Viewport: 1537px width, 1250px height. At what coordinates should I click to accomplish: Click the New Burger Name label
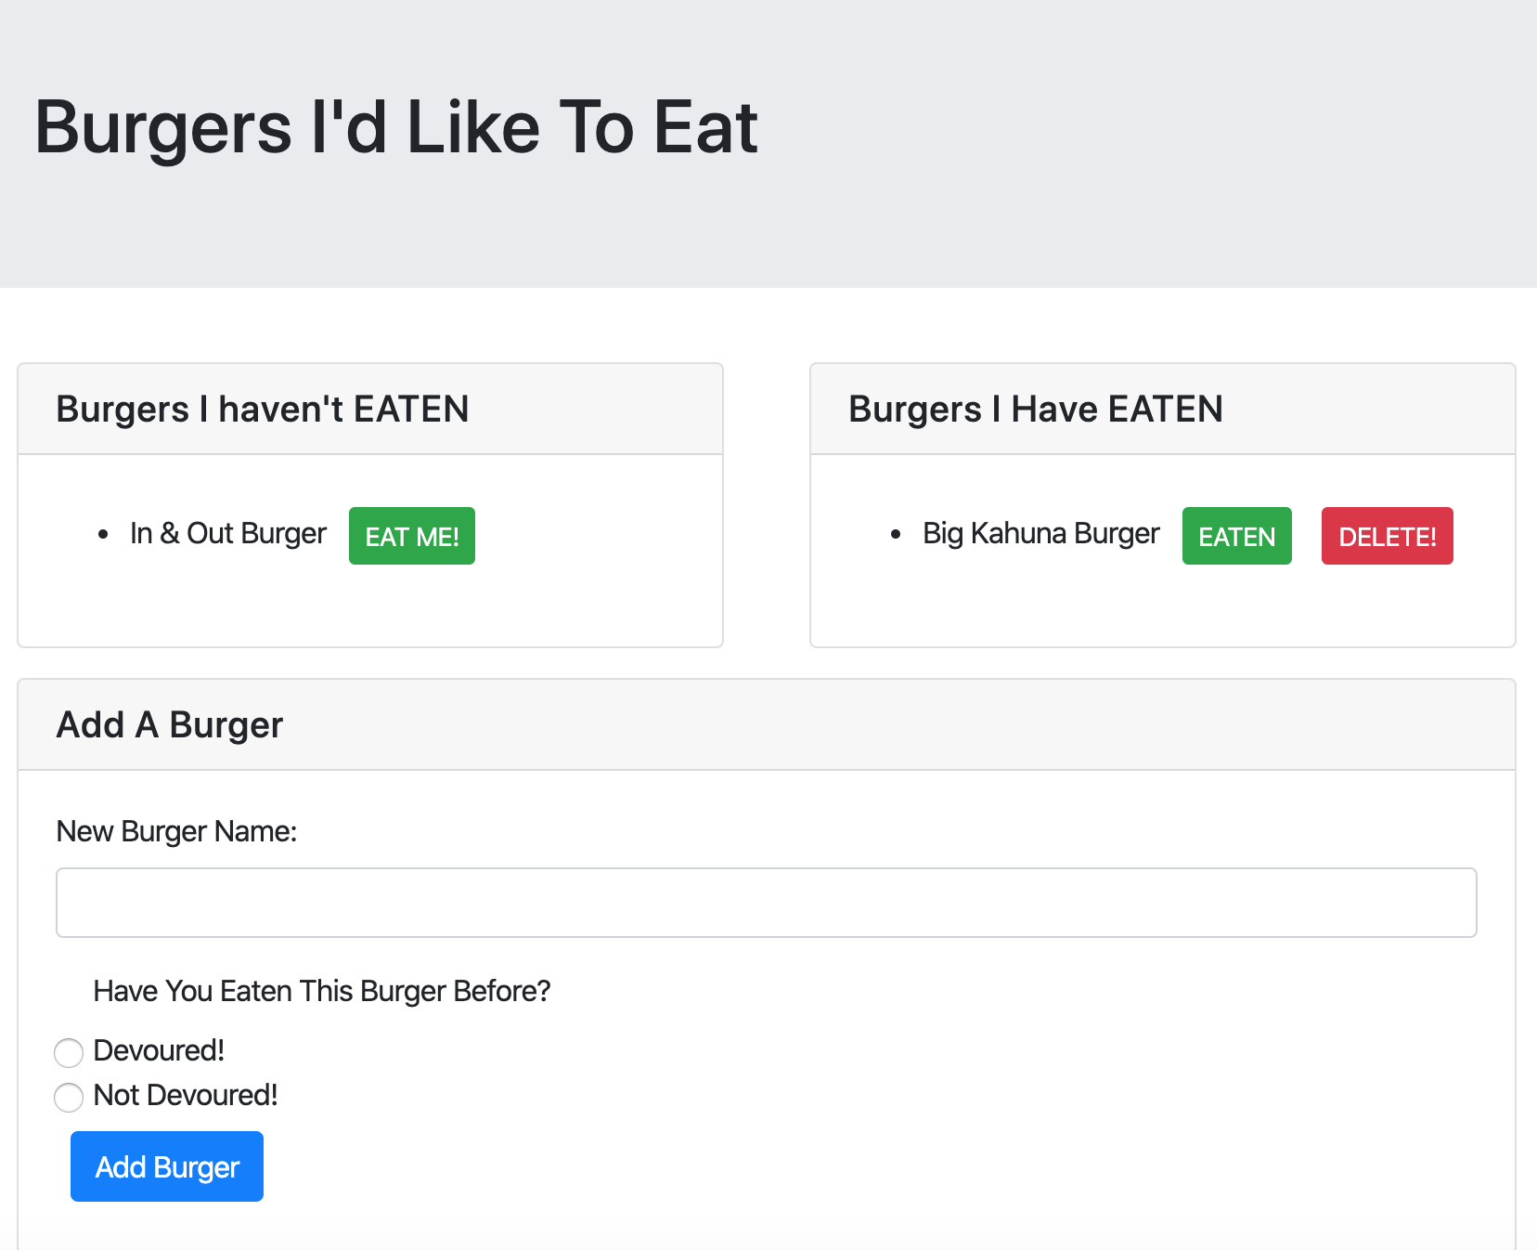pyautogui.click(x=176, y=831)
